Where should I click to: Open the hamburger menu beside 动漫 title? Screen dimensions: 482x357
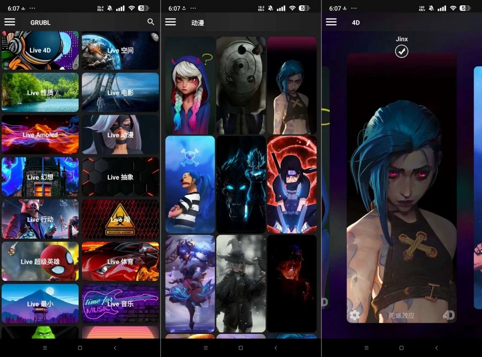click(x=170, y=22)
